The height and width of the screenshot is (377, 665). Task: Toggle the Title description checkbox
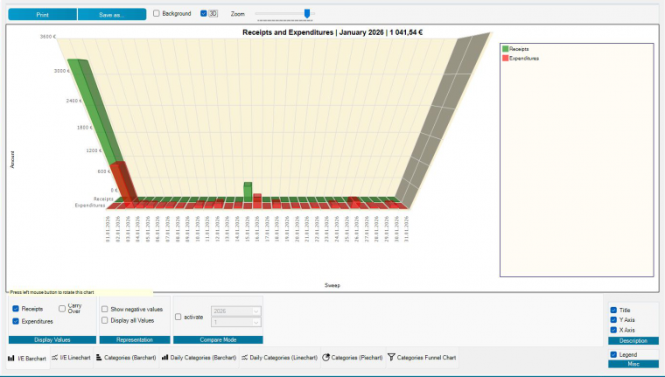click(613, 310)
